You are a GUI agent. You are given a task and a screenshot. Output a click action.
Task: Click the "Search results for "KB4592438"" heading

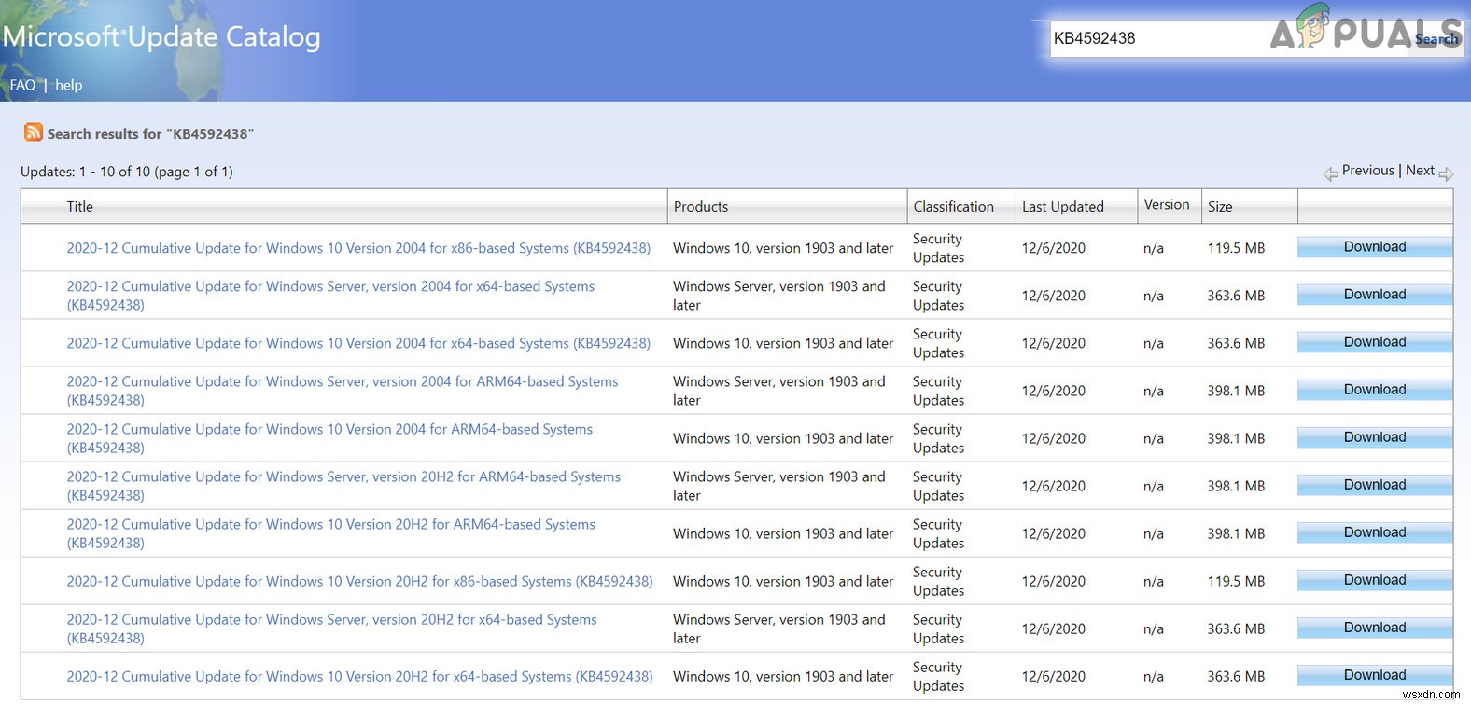[150, 134]
